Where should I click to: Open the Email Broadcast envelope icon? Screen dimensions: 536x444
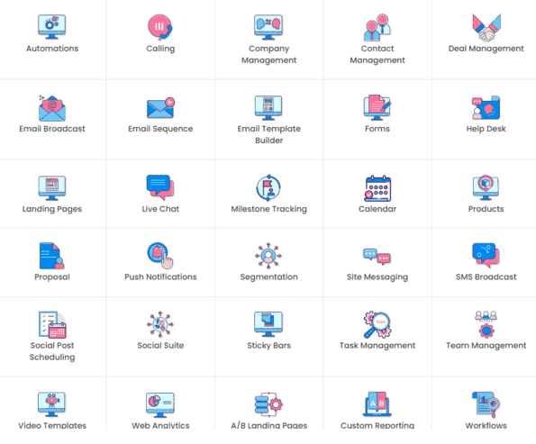[x=52, y=108]
